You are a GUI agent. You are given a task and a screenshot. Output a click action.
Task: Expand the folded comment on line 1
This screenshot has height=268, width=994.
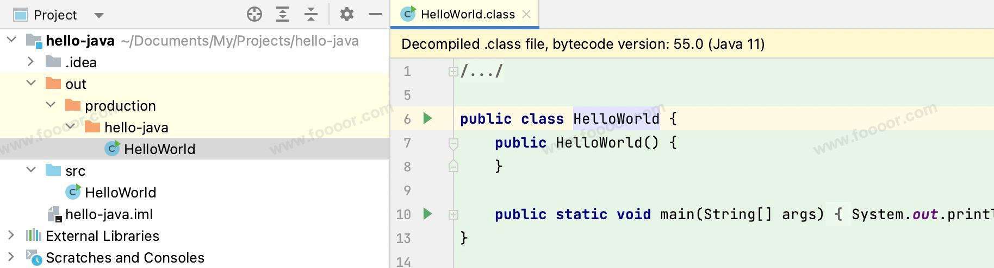(453, 71)
